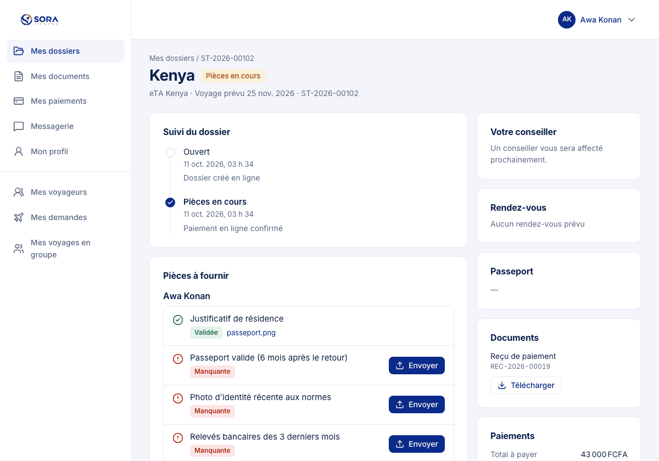Screen dimensions: 659x461
Task: Open Mes voyageurs in the sidebar
Action: (65, 192)
